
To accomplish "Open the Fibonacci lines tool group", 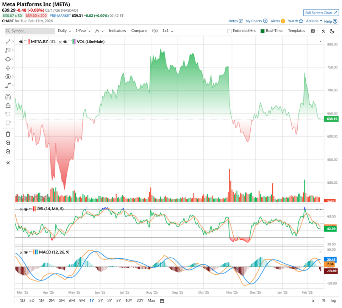I will (8, 50).
